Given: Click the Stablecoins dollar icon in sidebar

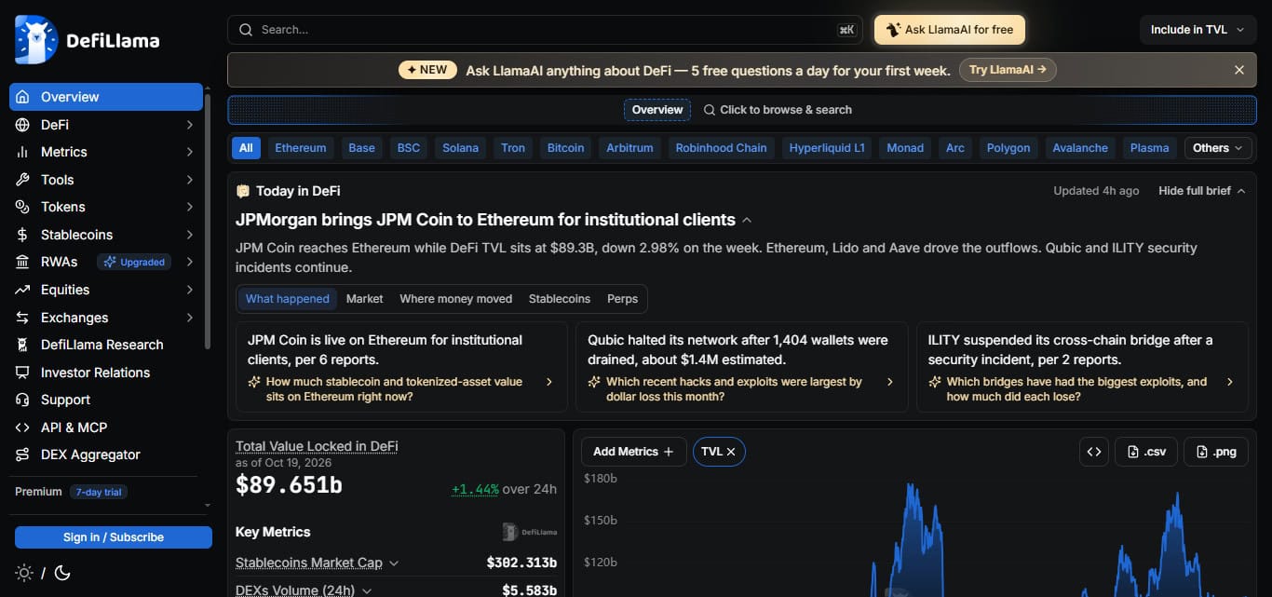Looking at the screenshot, I should [x=22, y=235].
